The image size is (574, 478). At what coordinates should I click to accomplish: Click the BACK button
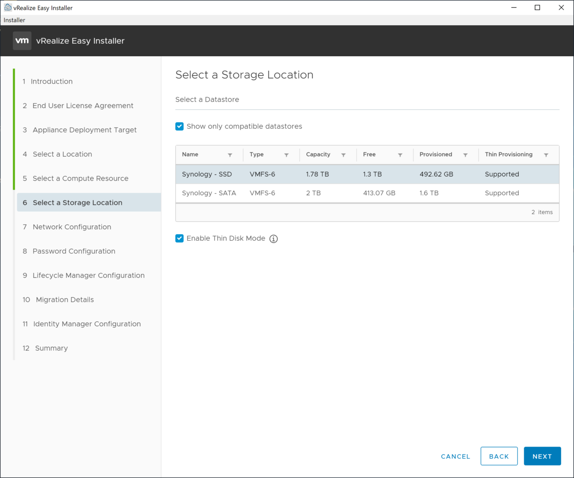point(499,456)
